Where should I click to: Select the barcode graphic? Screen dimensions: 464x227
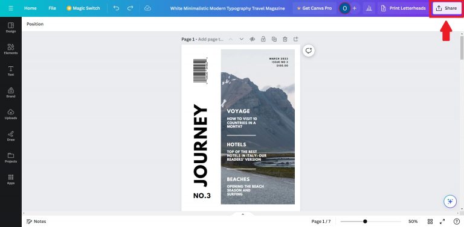(201, 71)
